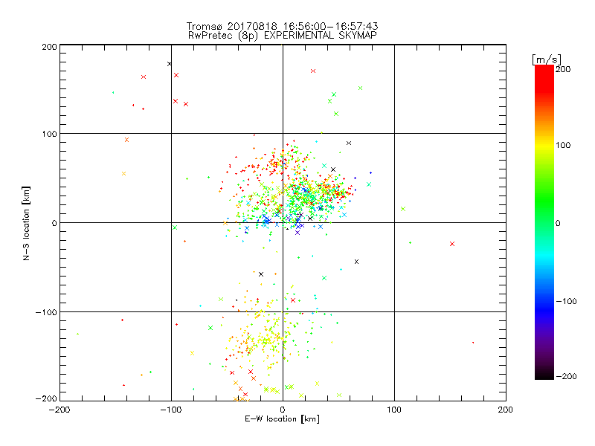Click the "0" label beside the color bar
595x446 pixels.
558,224
